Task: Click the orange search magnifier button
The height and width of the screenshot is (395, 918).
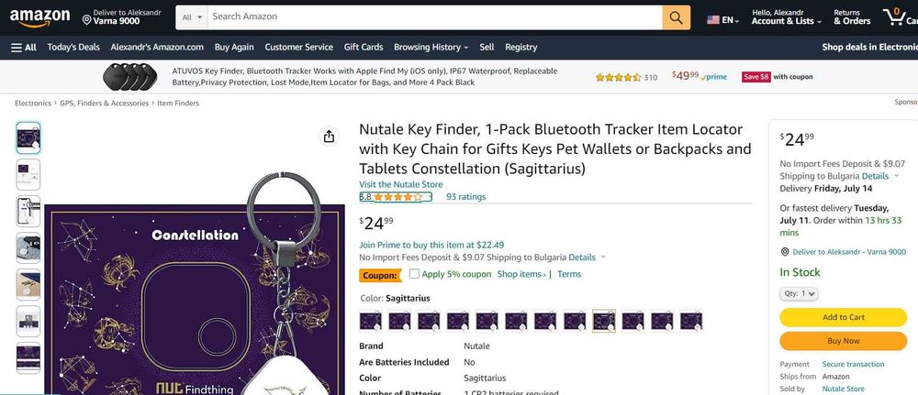Action: point(676,16)
